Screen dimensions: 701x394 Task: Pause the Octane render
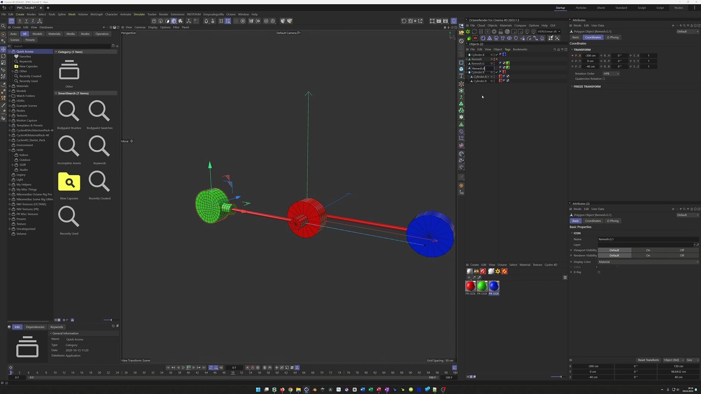click(x=481, y=32)
